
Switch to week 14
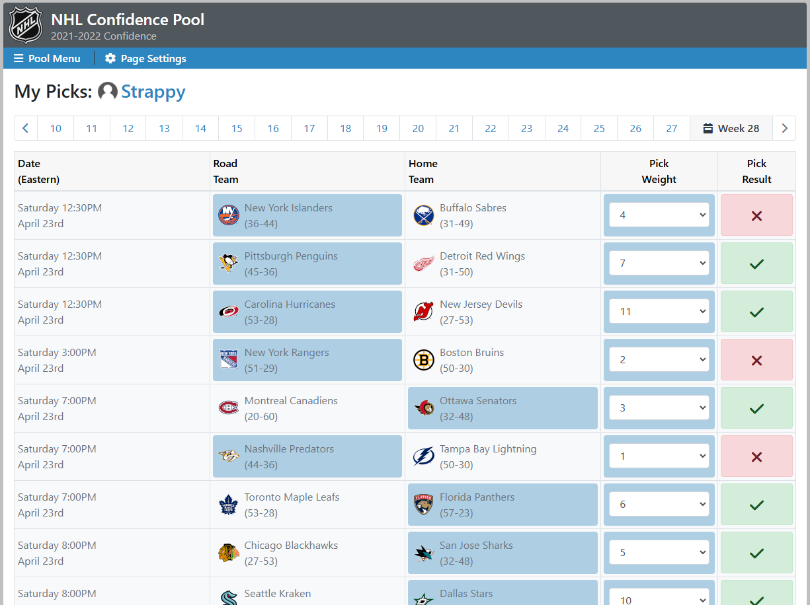click(200, 129)
